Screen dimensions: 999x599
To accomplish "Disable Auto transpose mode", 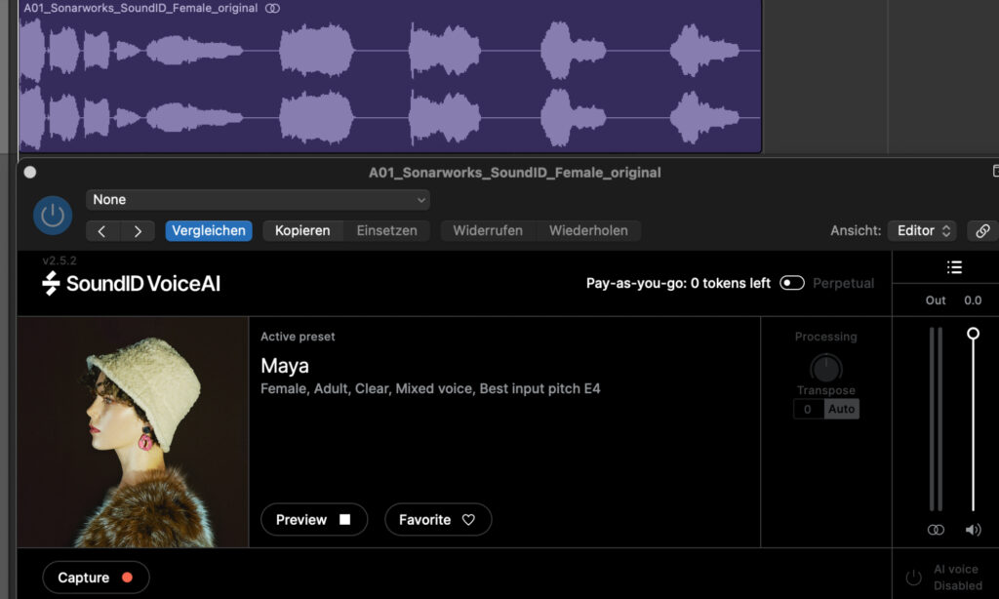I will tap(841, 409).
